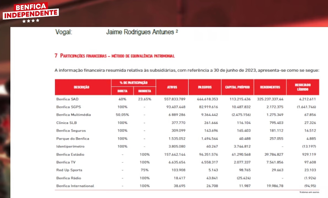Click the 'Rendimentos' column header
The height and width of the screenshot is (198, 328).
[270, 87]
